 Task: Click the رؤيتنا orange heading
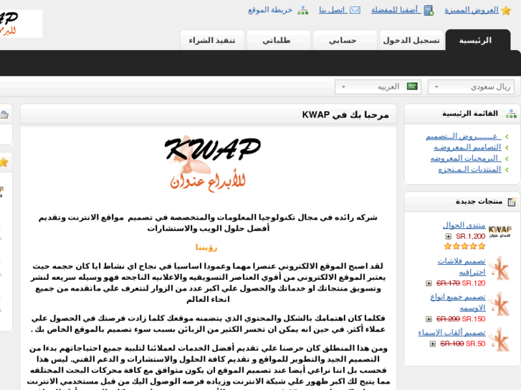click(x=206, y=248)
